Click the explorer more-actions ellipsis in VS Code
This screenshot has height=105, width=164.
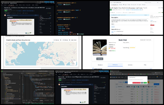click(19, 73)
